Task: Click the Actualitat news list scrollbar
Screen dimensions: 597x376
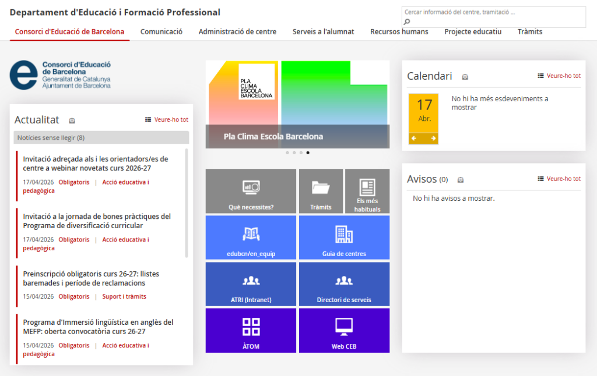Action: coord(187,203)
